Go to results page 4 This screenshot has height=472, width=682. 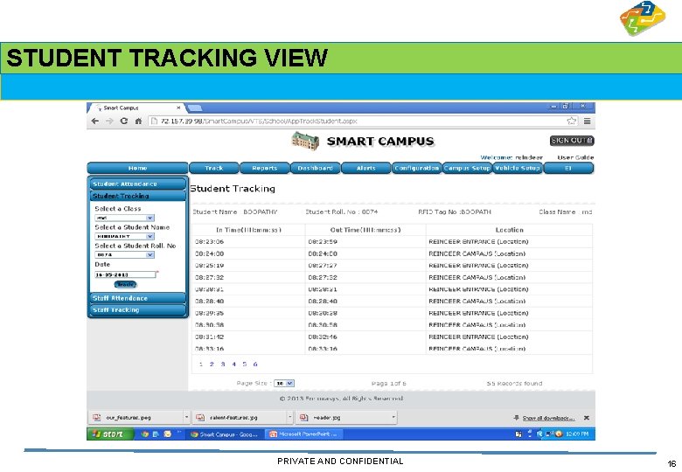point(233,364)
